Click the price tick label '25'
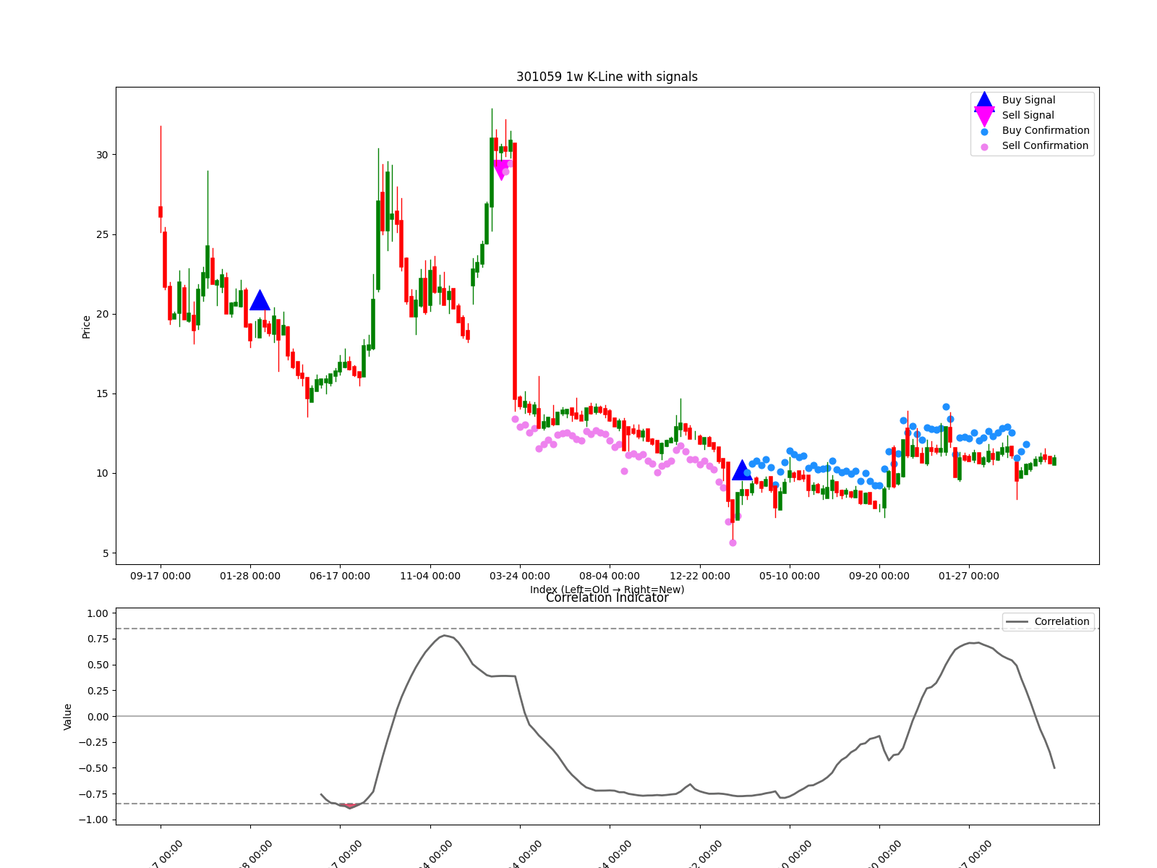This screenshot has height=868, width=1157. click(x=102, y=234)
